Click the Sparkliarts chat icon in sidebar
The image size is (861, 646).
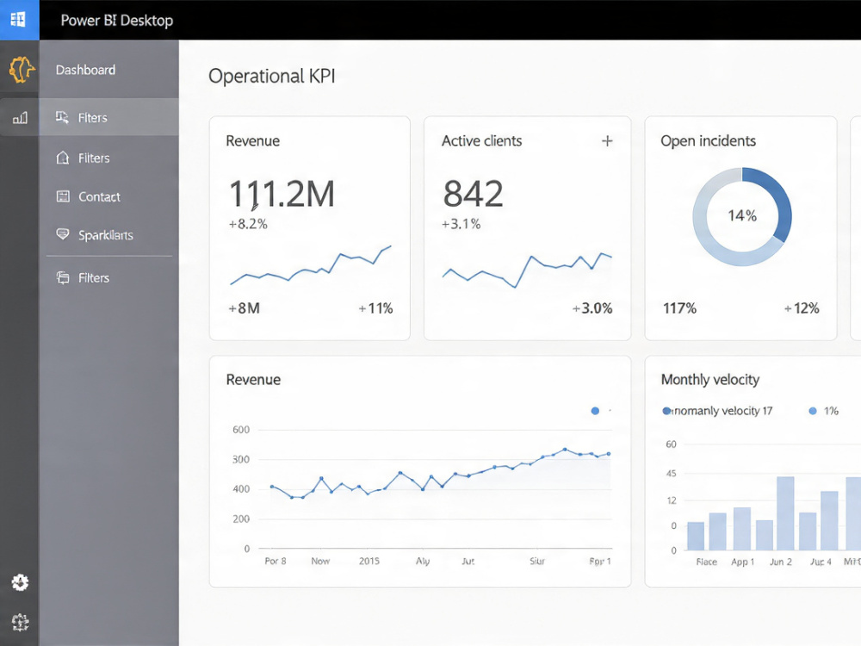[63, 234]
